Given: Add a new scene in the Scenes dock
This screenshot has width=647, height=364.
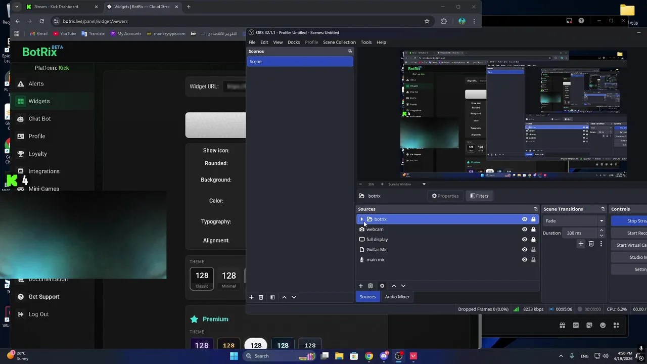Looking at the screenshot, I should point(251,297).
